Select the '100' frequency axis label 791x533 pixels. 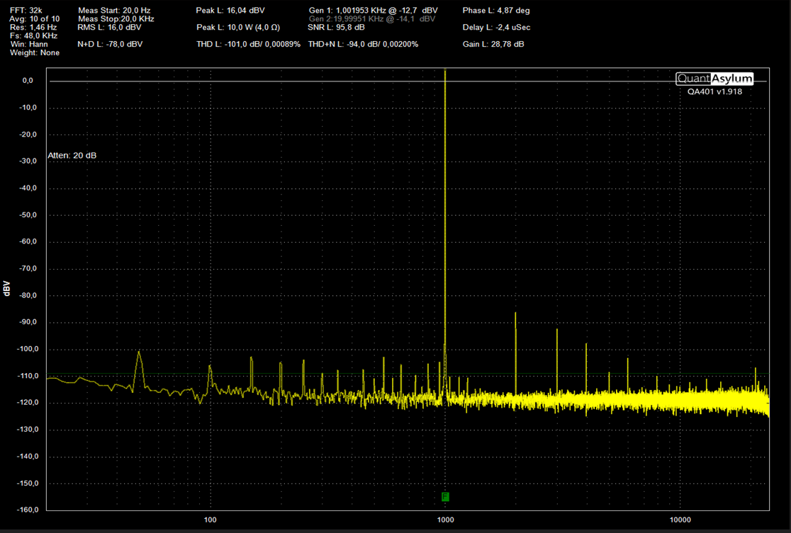tap(211, 520)
